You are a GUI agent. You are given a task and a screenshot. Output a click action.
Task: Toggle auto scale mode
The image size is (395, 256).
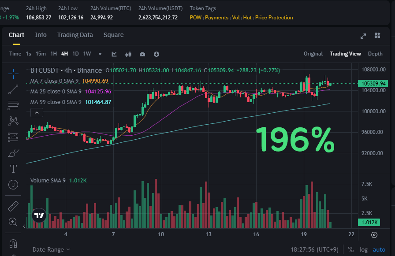379,249
